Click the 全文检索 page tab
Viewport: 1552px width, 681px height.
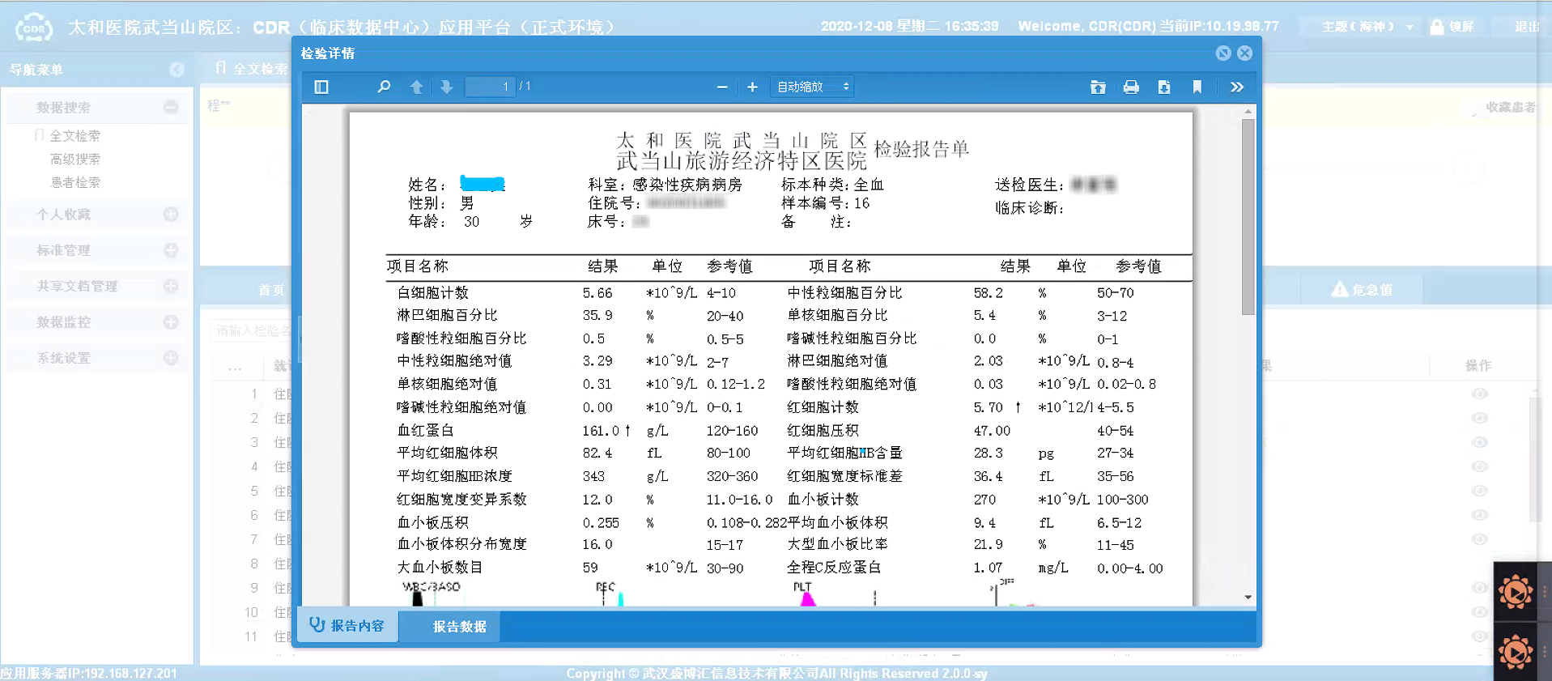[x=251, y=69]
